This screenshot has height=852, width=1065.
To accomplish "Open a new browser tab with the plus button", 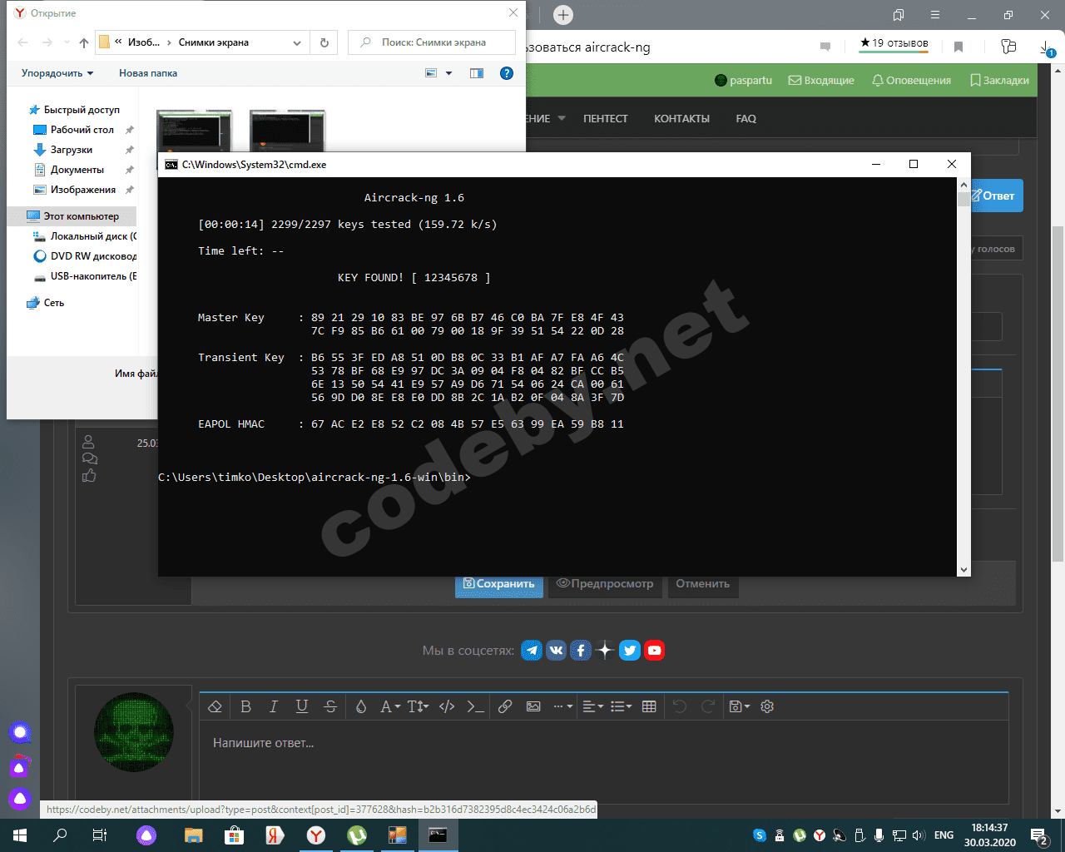I will pyautogui.click(x=563, y=15).
